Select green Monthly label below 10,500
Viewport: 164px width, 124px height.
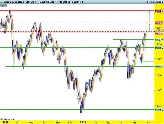tap(159, 110)
